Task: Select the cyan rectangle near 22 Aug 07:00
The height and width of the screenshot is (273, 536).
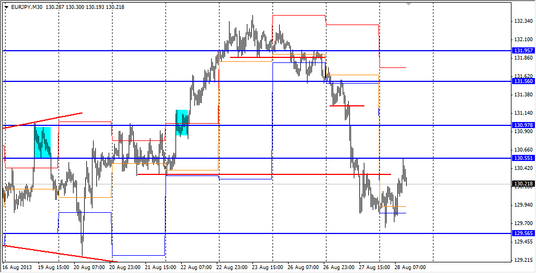Action: [182, 123]
